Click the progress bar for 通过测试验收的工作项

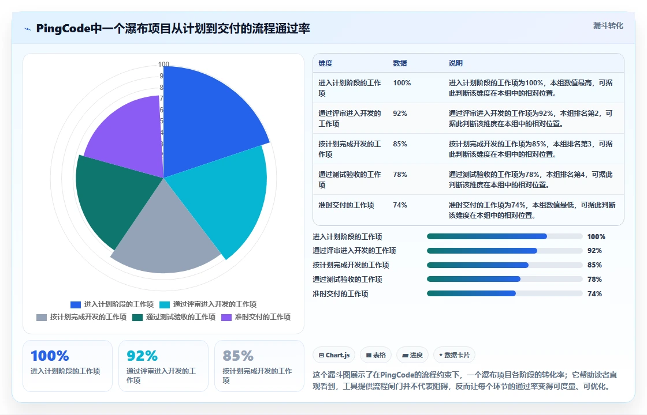pyautogui.click(x=505, y=279)
